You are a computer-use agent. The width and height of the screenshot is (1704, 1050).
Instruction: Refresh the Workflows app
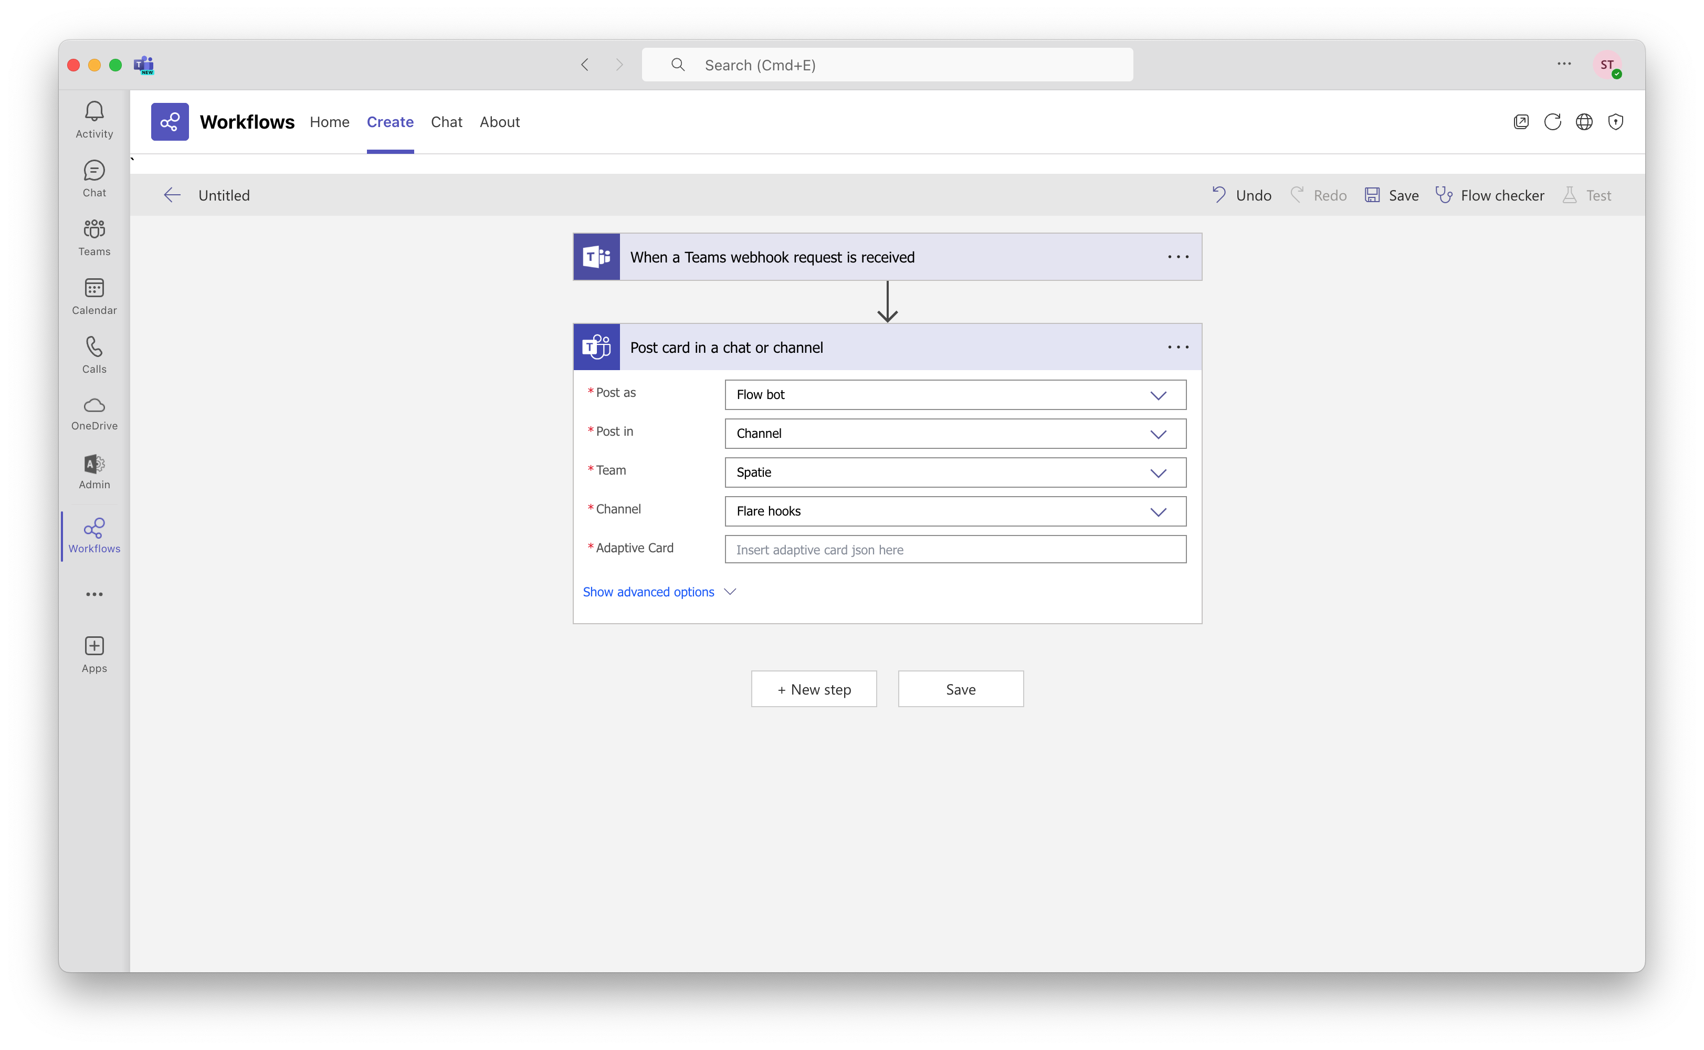pos(1553,121)
